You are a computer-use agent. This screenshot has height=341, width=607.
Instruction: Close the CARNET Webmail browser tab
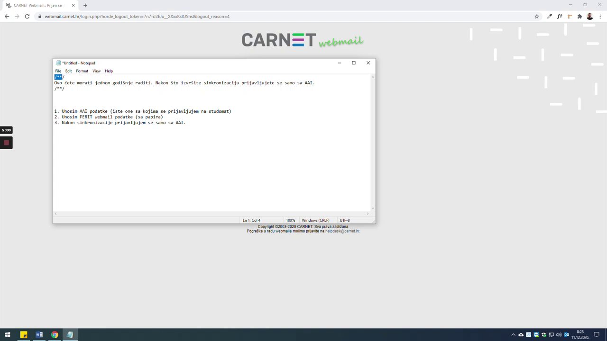click(74, 5)
